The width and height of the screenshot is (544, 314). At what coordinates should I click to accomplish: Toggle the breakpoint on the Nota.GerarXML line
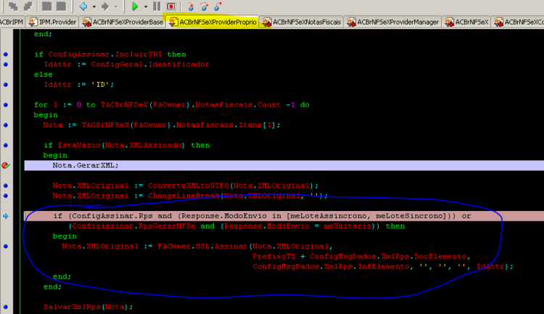click(x=6, y=165)
